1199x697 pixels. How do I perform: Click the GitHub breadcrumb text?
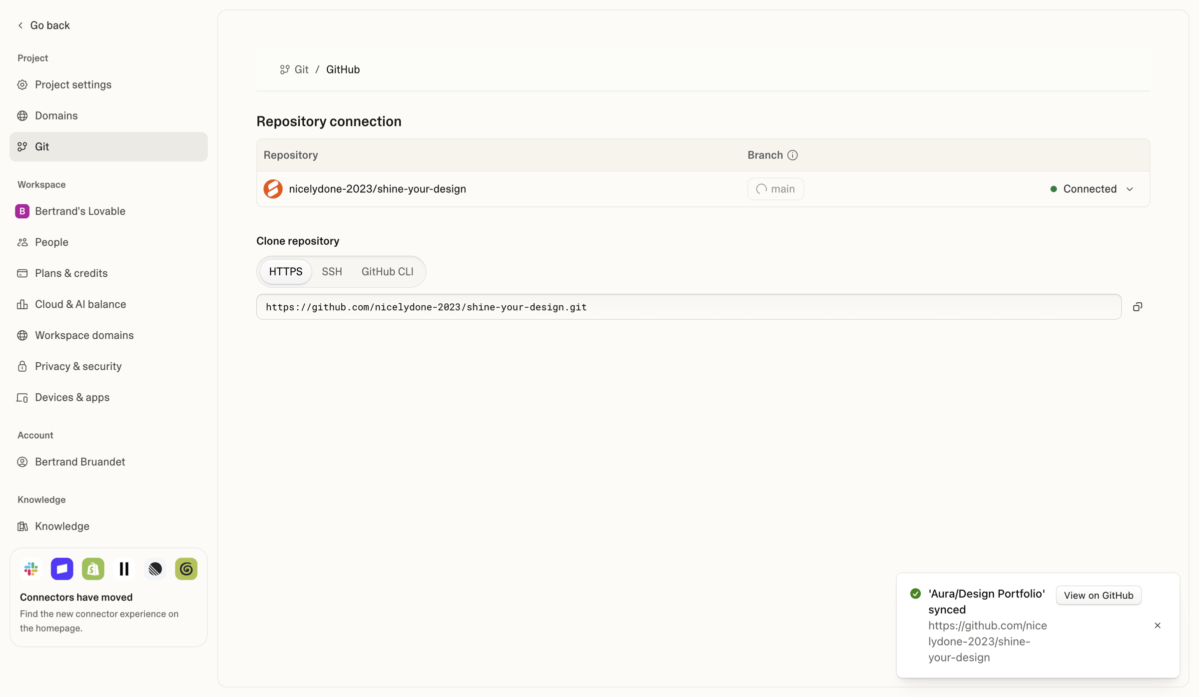point(343,70)
